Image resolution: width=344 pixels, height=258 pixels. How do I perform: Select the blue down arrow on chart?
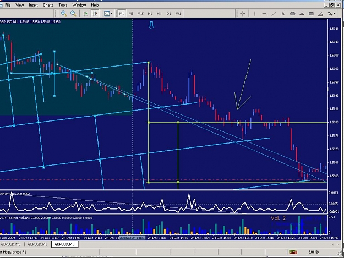pos(151,25)
